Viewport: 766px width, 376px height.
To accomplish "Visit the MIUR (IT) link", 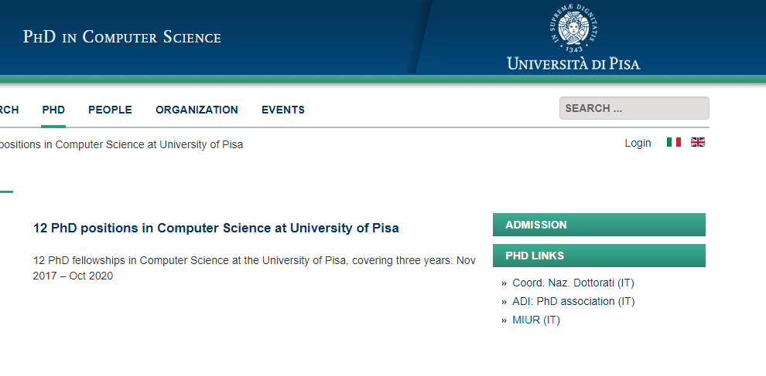I will 536,320.
